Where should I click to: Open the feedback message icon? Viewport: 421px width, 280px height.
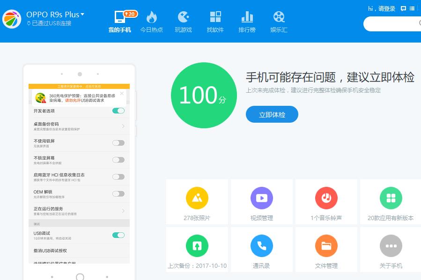coord(403,8)
